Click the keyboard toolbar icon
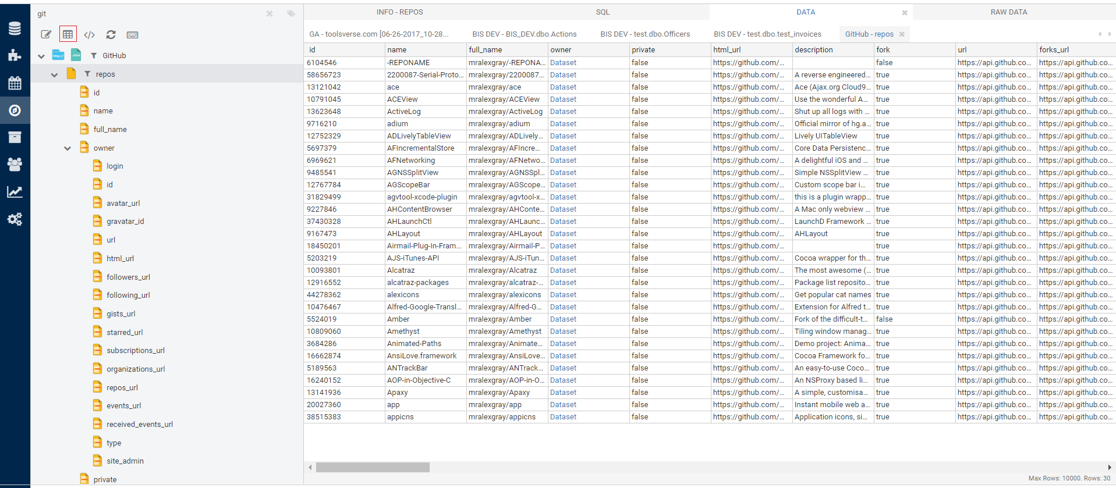The height and width of the screenshot is (488, 1116). pos(132,35)
